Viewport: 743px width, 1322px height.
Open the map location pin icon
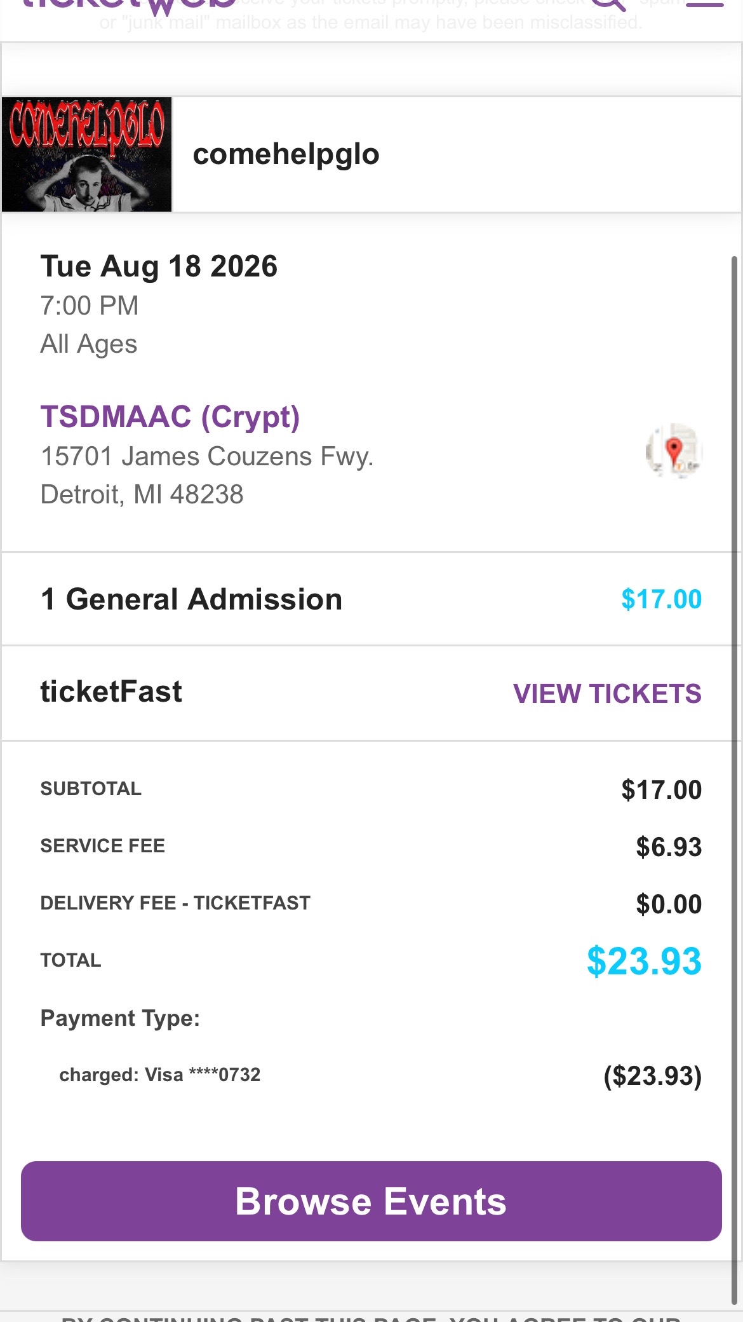[674, 451]
